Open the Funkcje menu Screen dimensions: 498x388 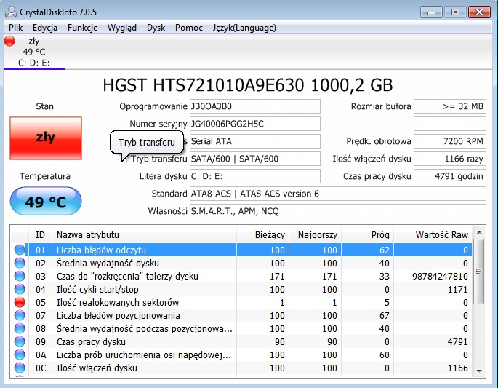tap(82, 28)
